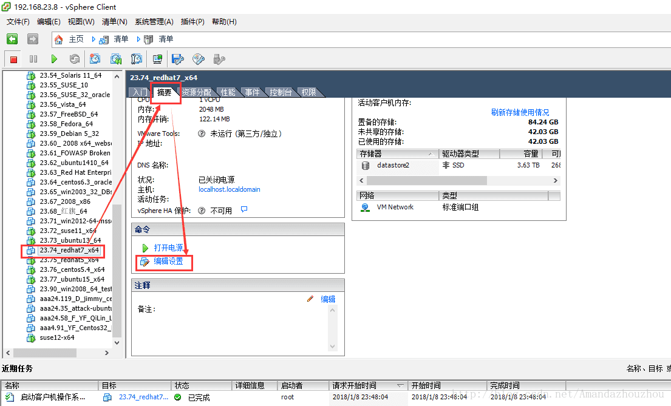Launch the VM console toolbar icon

tap(157, 59)
